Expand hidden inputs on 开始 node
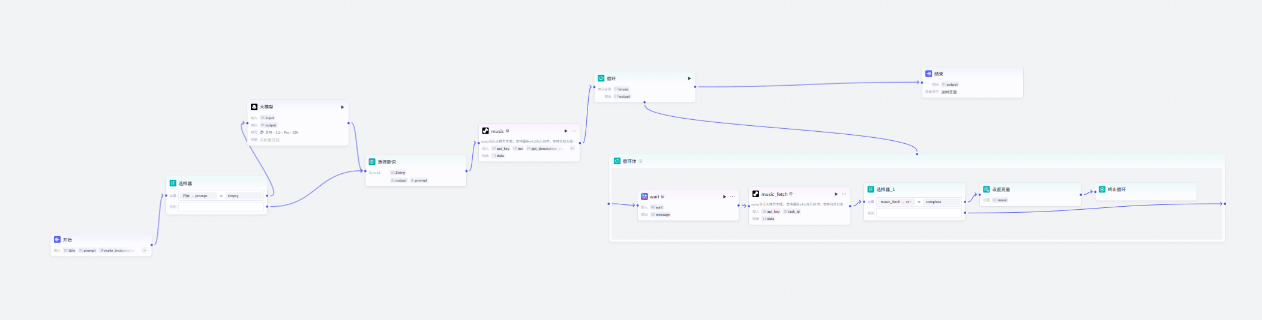 (x=144, y=250)
